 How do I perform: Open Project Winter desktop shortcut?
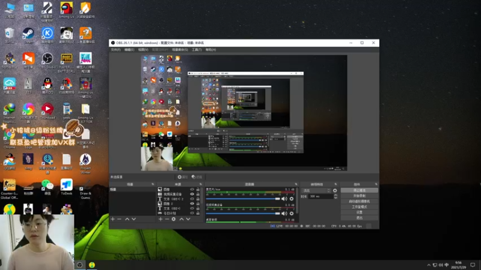(85, 164)
